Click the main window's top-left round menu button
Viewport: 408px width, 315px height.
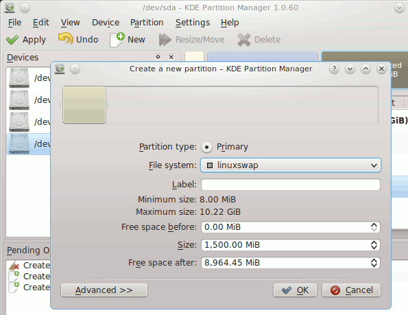tap(25, 8)
